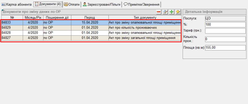This screenshot has height=104, width=248.
Task: Click the Поширення дії column header
Action: coord(57,17)
